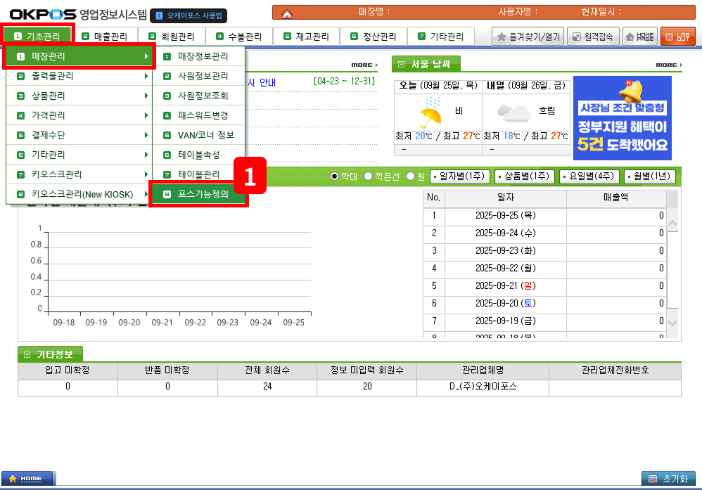The height and width of the screenshot is (490, 702).
Task: Select the 막대 bar chart radio button
Action: pos(335,176)
